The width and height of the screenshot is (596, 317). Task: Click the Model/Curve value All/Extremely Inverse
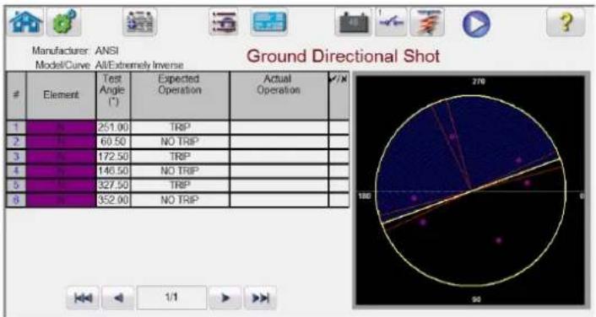139,65
